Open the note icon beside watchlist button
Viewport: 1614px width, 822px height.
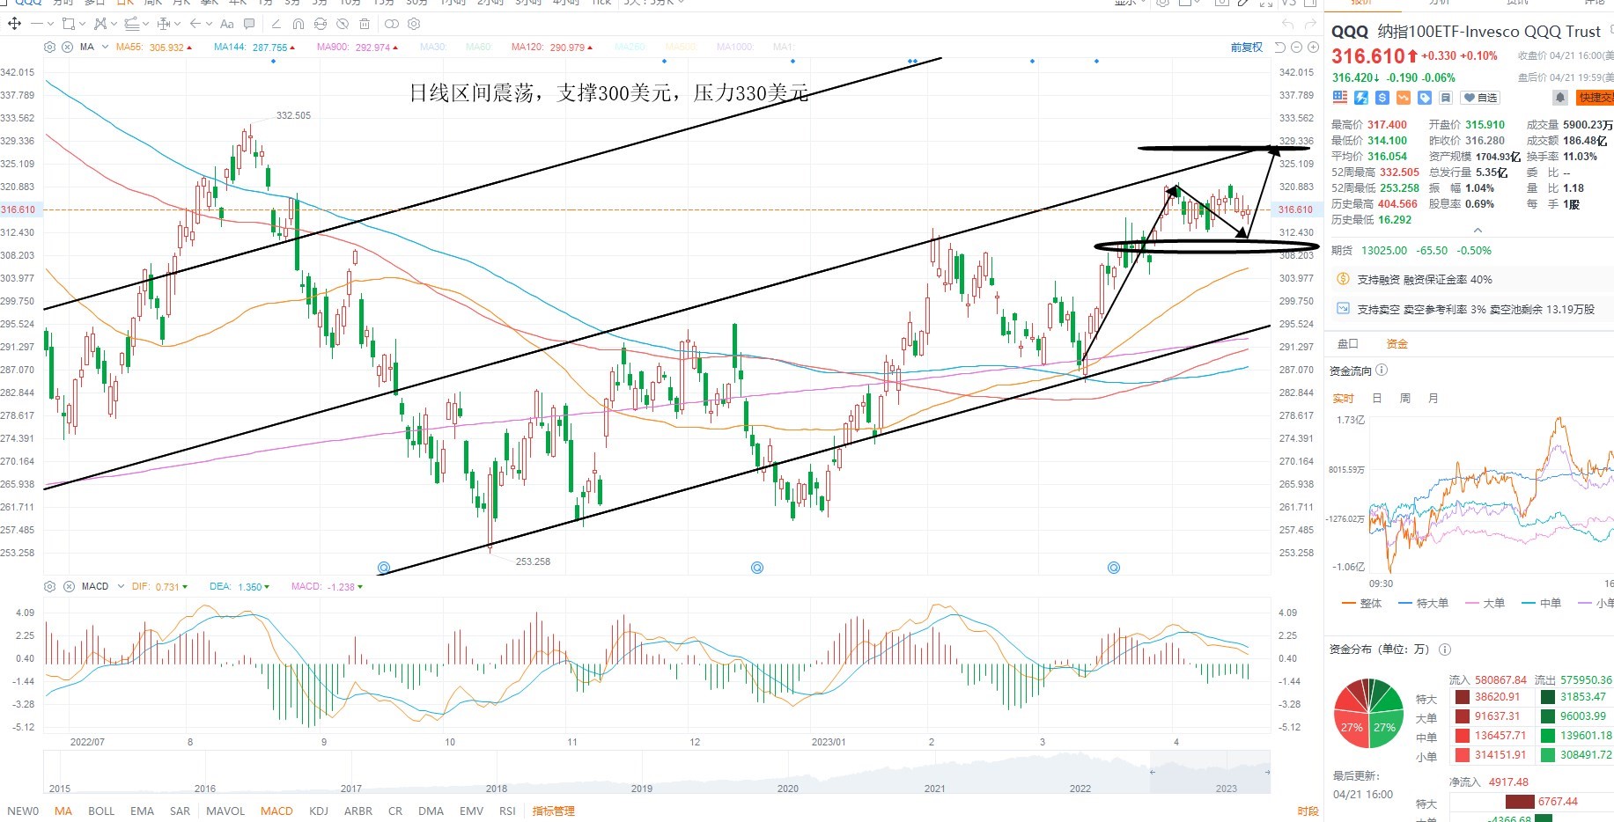coord(1446,97)
